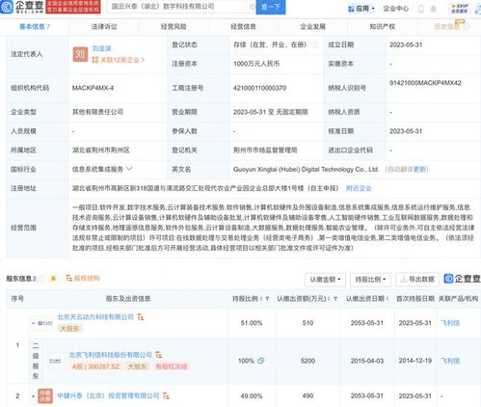Click the 北京飞利信 company logo thumbnail
Image resolution: width=481 pixels, height=407 pixels.
pyautogui.click(x=56, y=361)
